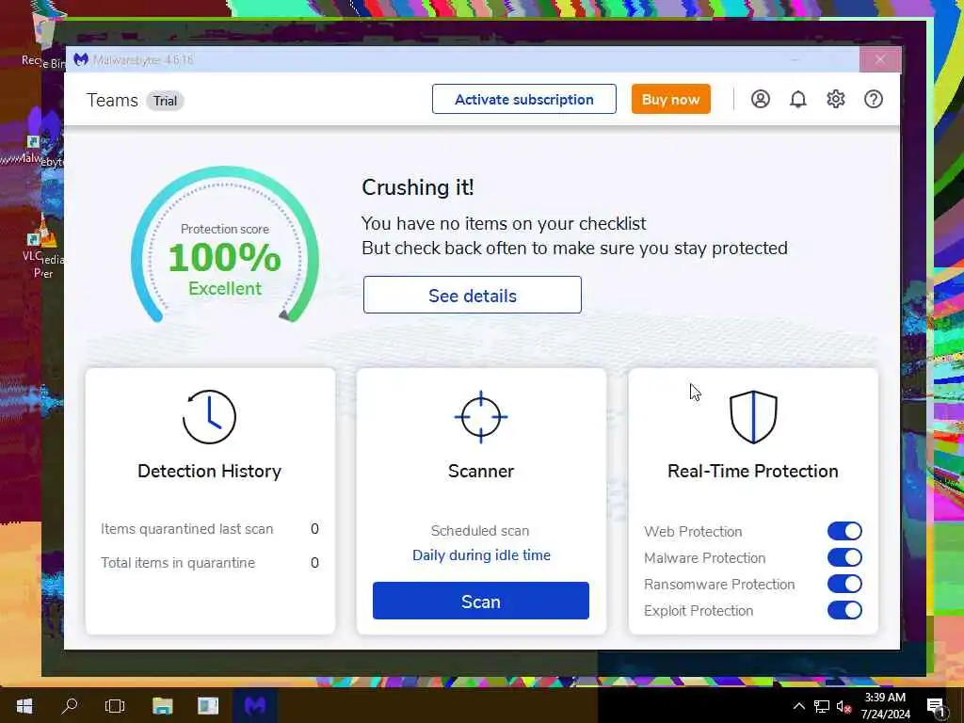
Task: Click the Malwarebytes logo in title bar
Action: click(81, 59)
